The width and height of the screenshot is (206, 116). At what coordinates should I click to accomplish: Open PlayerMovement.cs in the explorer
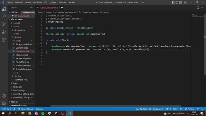(x=22, y=66)
